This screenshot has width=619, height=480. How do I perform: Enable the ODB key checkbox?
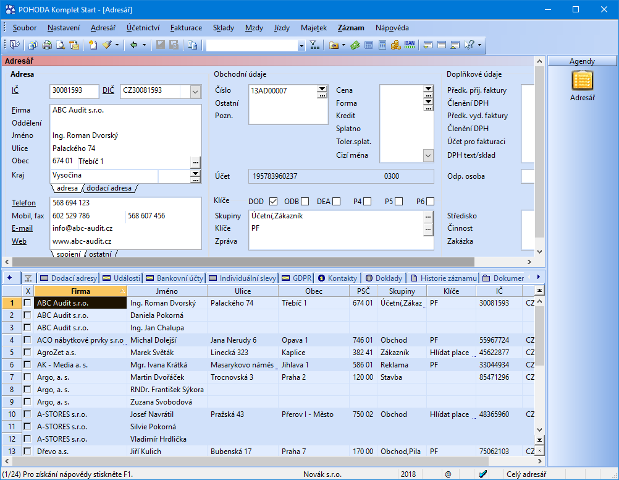point(305,202)
